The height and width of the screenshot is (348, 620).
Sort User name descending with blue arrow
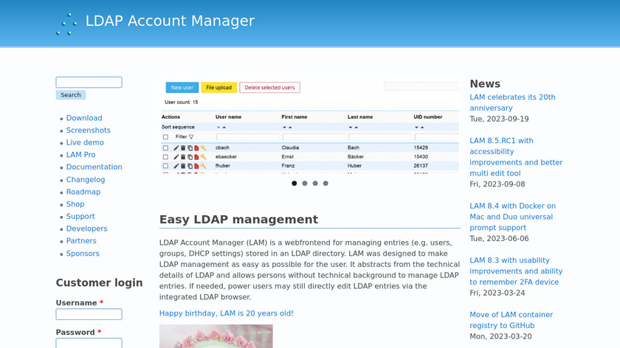[x=218, y=128]
